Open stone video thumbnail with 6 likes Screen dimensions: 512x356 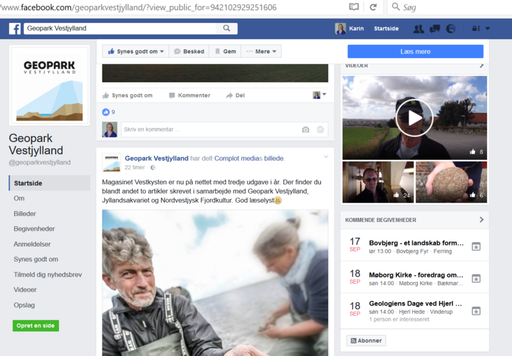[451, 182]
